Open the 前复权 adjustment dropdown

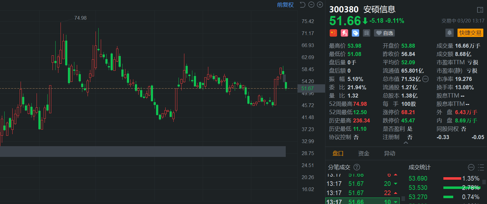point(285,5)
